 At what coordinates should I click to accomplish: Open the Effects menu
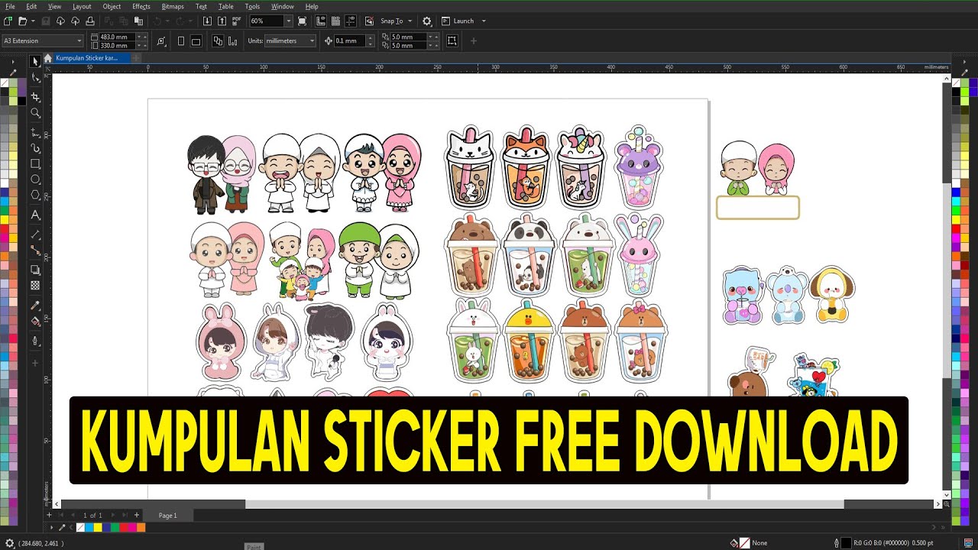tap(141, 6)
